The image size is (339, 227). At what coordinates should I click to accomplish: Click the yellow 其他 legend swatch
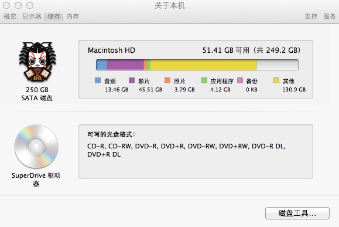(276, 80)
